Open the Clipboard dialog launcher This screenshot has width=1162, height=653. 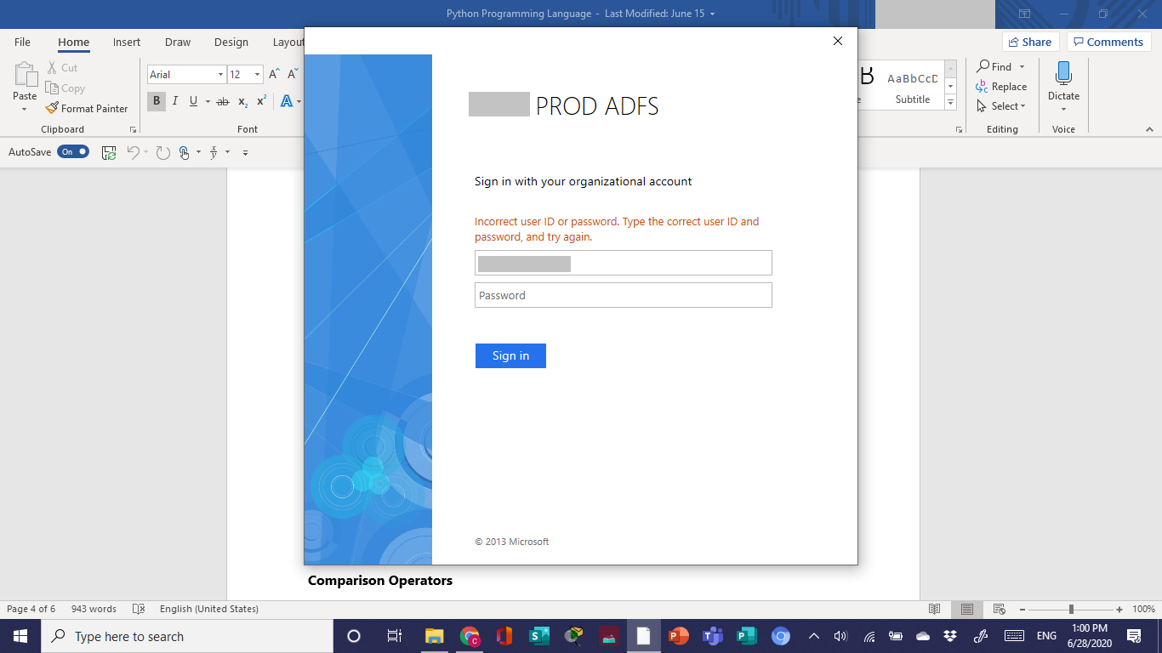click(x=133, y=129)
